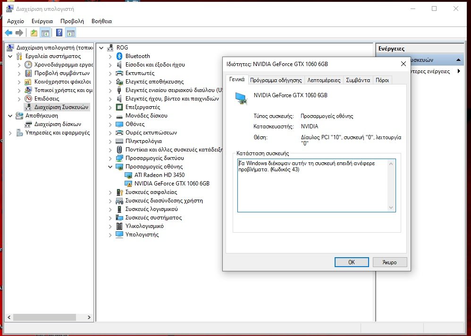Toggle the action pane toolbar icon
This screenshot has height=336, width=471.
point(71,33)
